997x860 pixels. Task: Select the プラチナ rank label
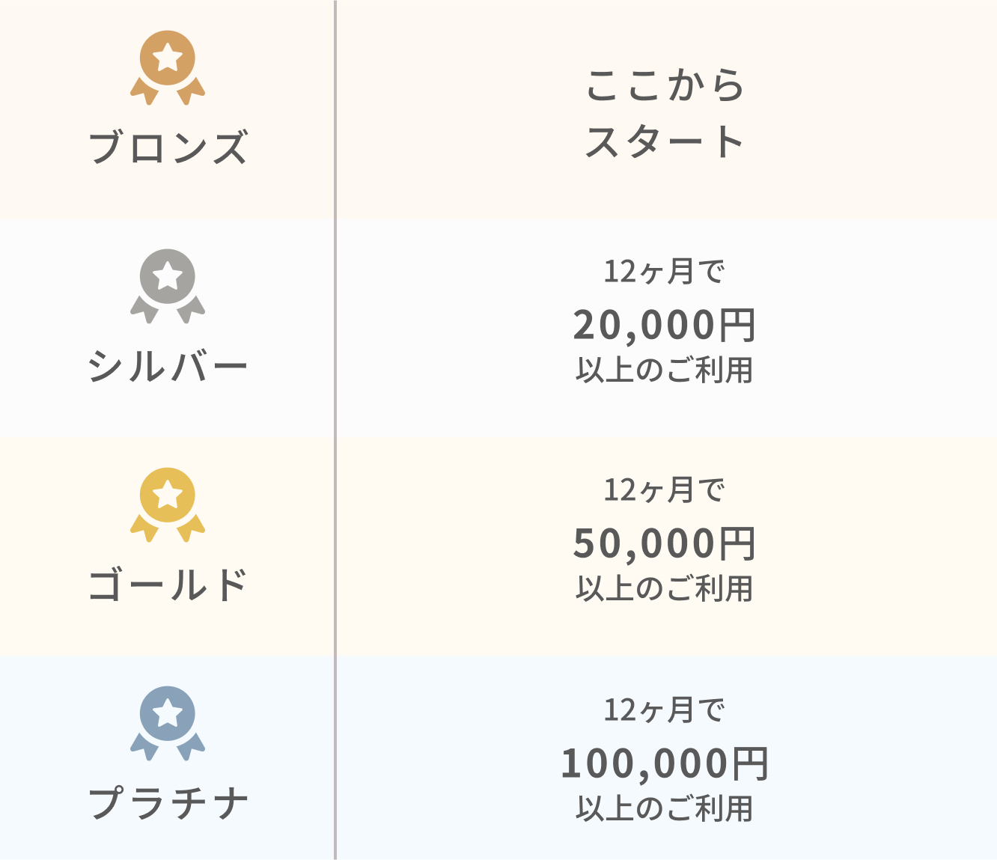click(x=168, y=803)
